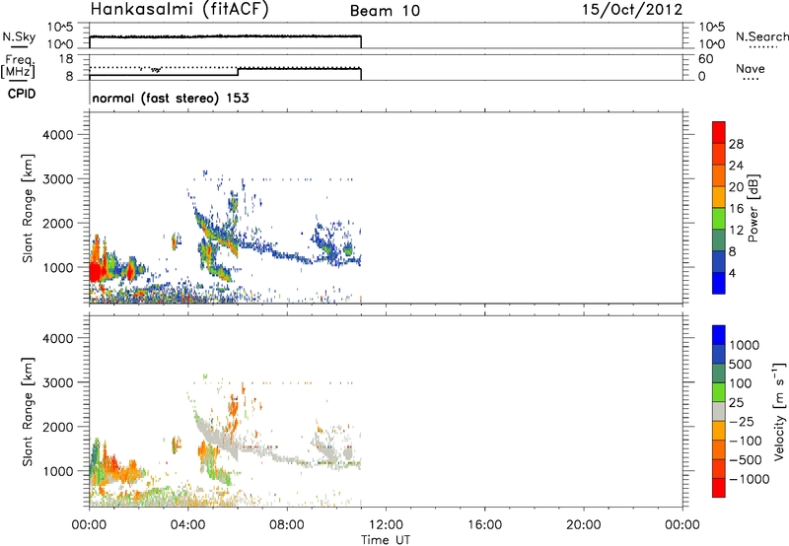This screenshot has height=546, width=789.
Task: Click the end-of-day '00:00' label after 20:00
Action: [x=682, y=525]
